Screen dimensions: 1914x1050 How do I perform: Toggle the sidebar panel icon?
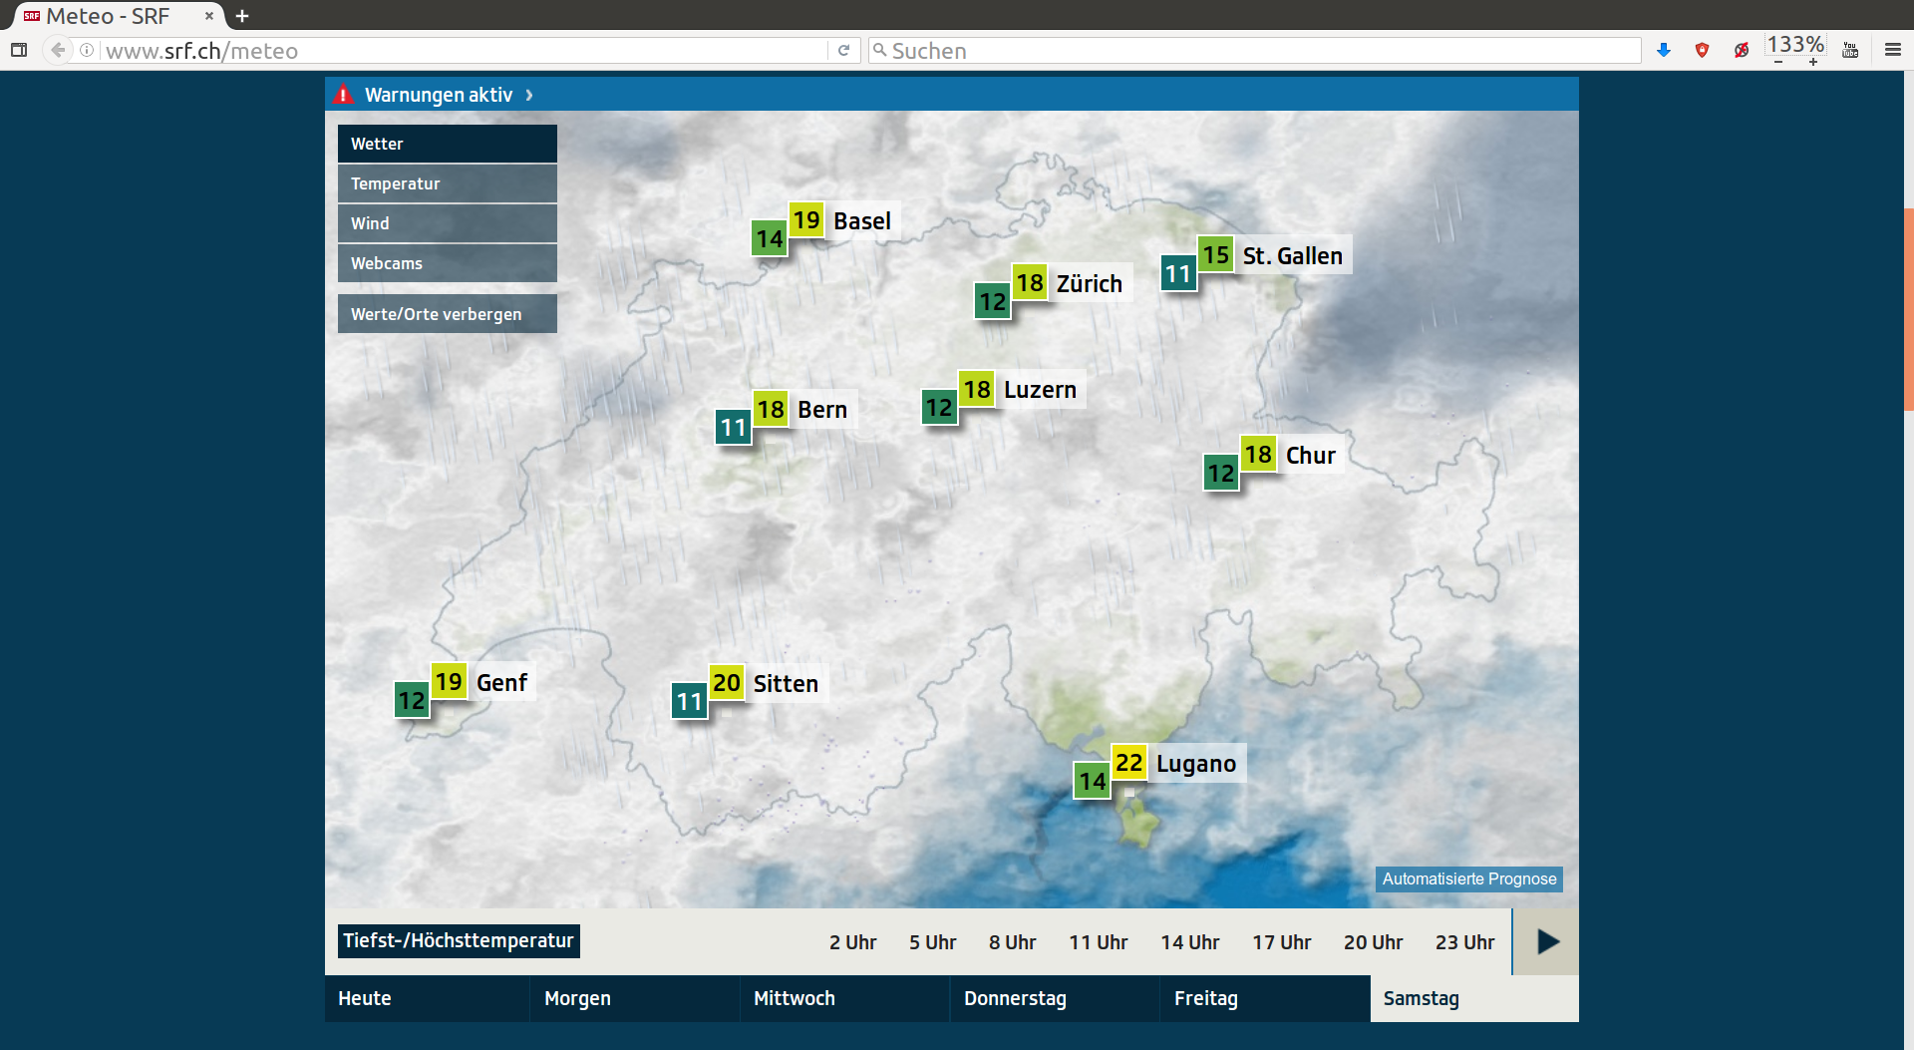(x=19, y=50)
